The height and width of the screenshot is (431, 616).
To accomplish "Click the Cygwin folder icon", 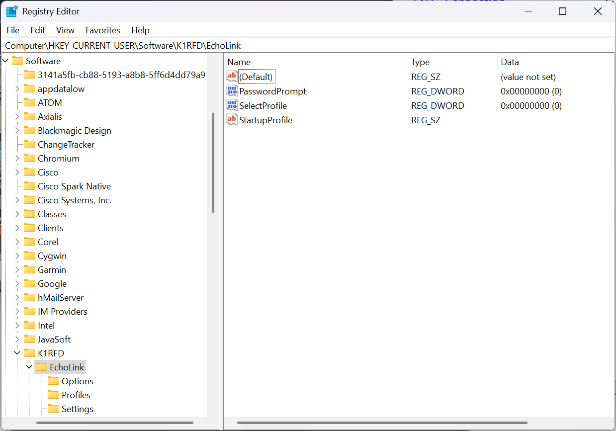I will (x=29, y=256).
